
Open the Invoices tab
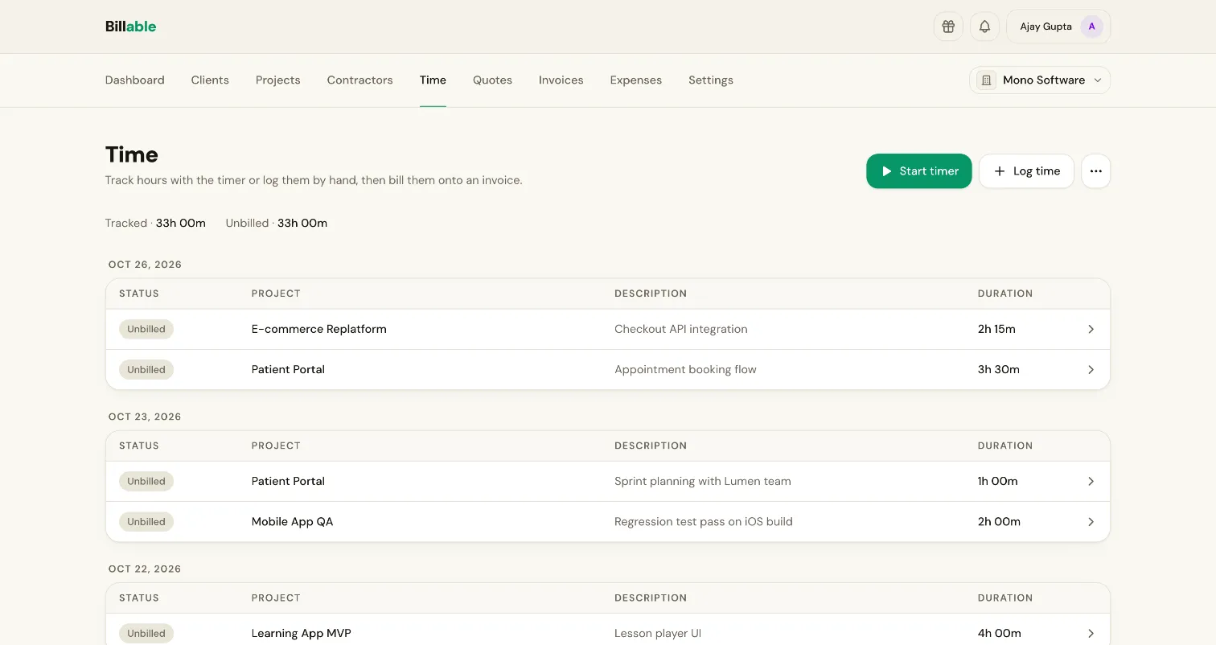[x=561, y=80]
